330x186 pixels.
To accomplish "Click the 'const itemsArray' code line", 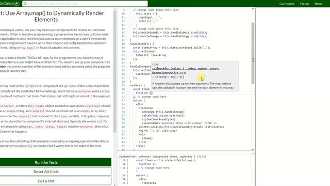I will 172,48.
